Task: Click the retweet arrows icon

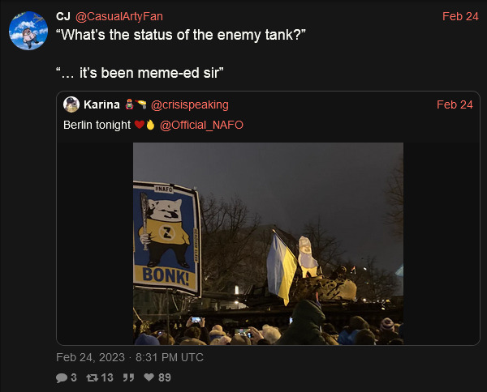Action: pos(92,377)
